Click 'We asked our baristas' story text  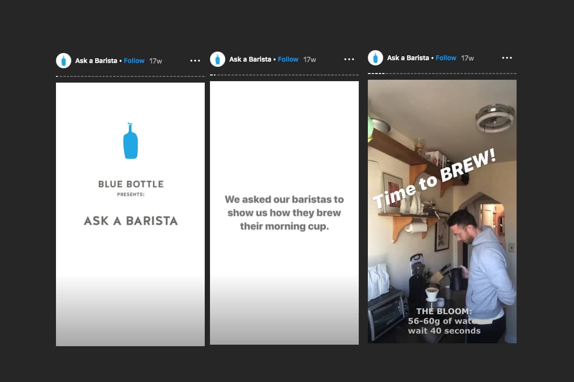tap(284, 212)
